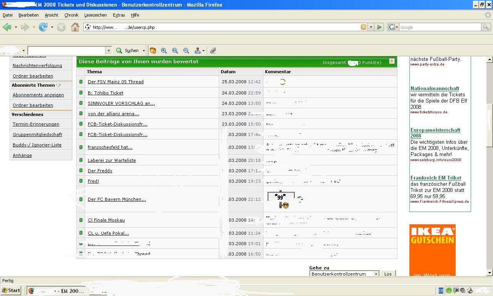Image resolution: width=493 pixels, height=296 pixels.
Task: Click the Los button
Action: (388, 274)
